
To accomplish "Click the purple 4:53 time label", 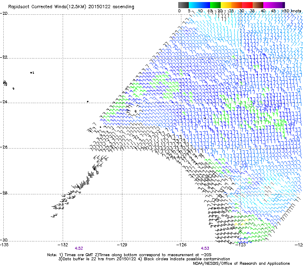I will [x=205, y=248].
